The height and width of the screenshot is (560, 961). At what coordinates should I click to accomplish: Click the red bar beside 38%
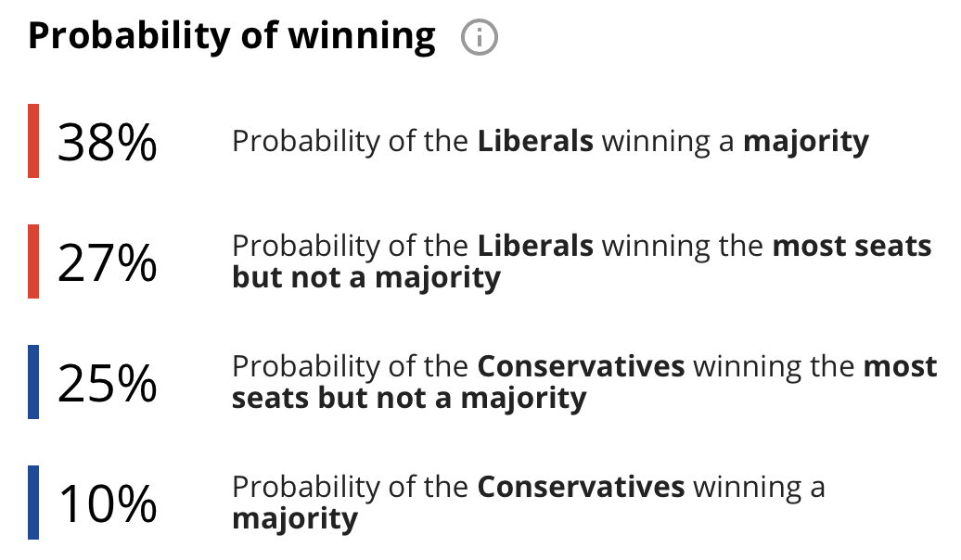(33, 141)
